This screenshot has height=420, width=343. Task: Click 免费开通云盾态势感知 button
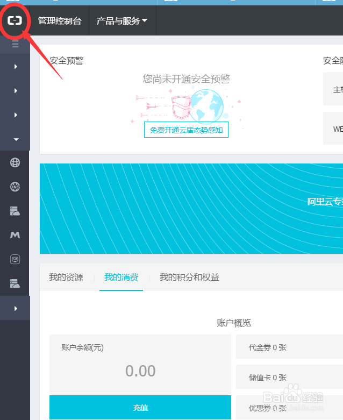(x=186, y=130)
